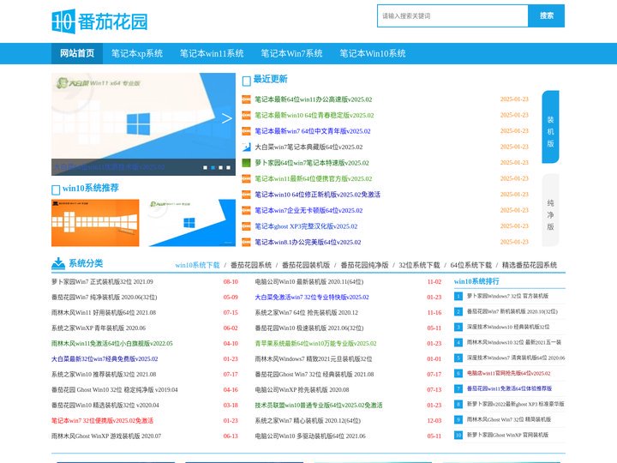Screen dimensions: 617x463
Task: Click rank 10 badge for 新萝卜家园Ghost WinXP
Action: [458, 435]
